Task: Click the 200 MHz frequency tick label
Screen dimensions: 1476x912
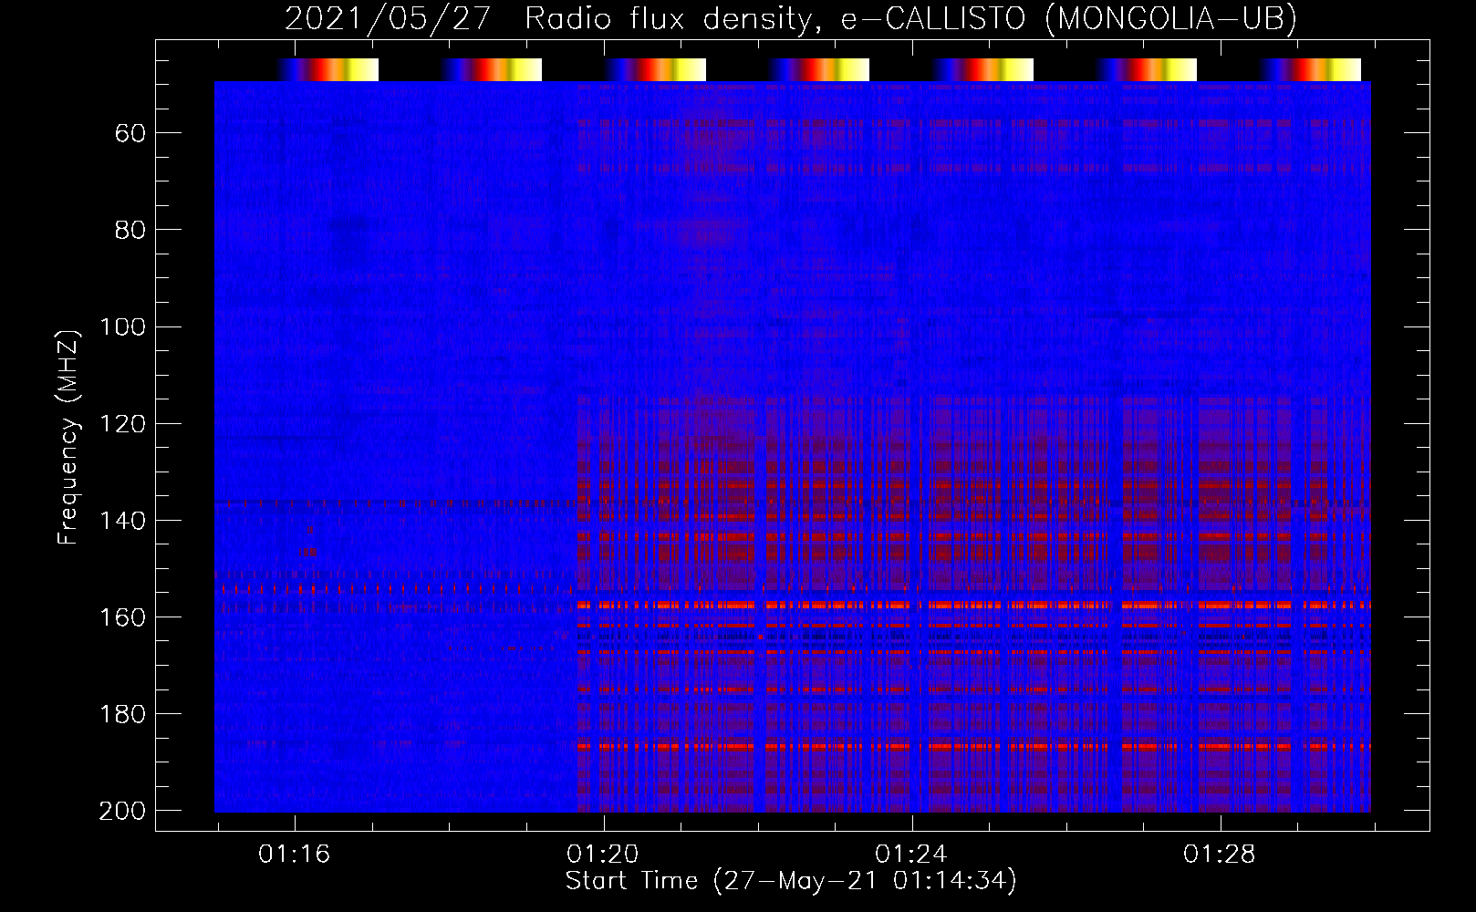Action: 122,810
